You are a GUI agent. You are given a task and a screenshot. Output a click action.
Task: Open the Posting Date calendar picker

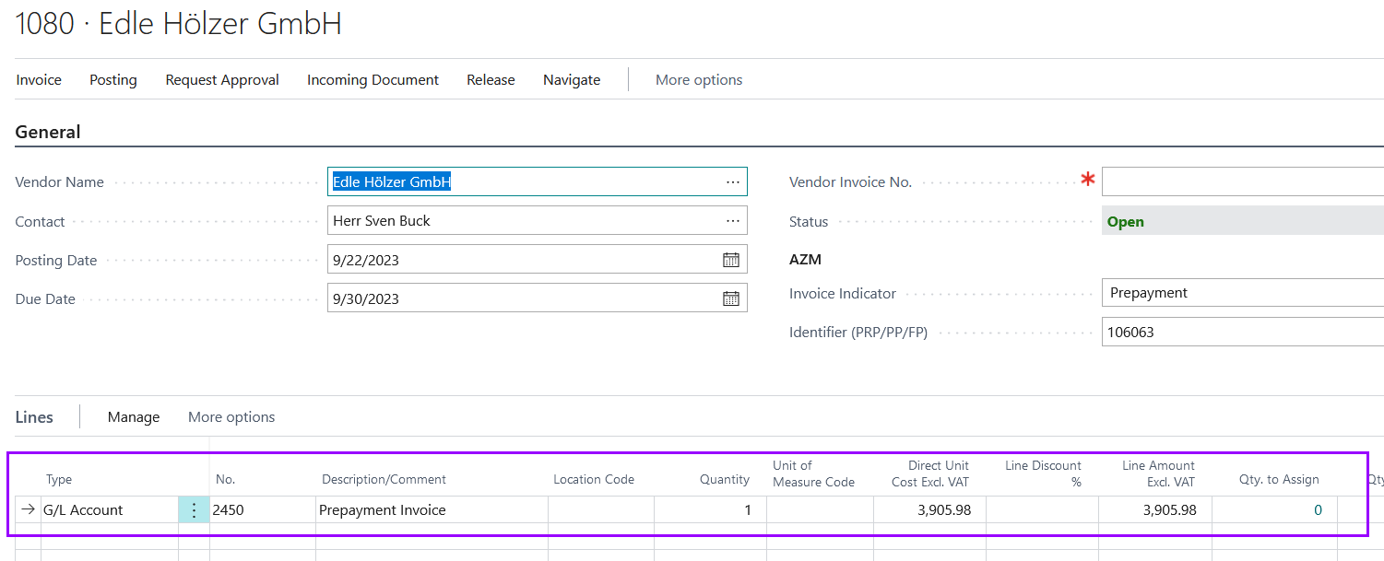coord(730,260)
